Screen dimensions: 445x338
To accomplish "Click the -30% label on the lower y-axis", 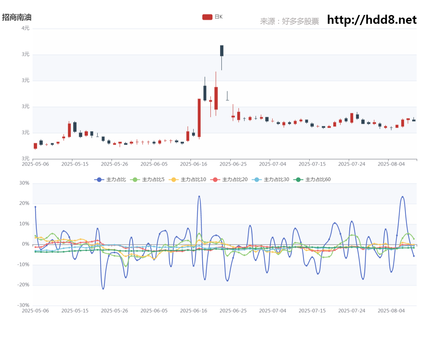I will click(x=23, y=305).
